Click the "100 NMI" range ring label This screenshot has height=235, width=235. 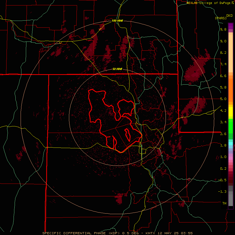[x=117, y=21]
